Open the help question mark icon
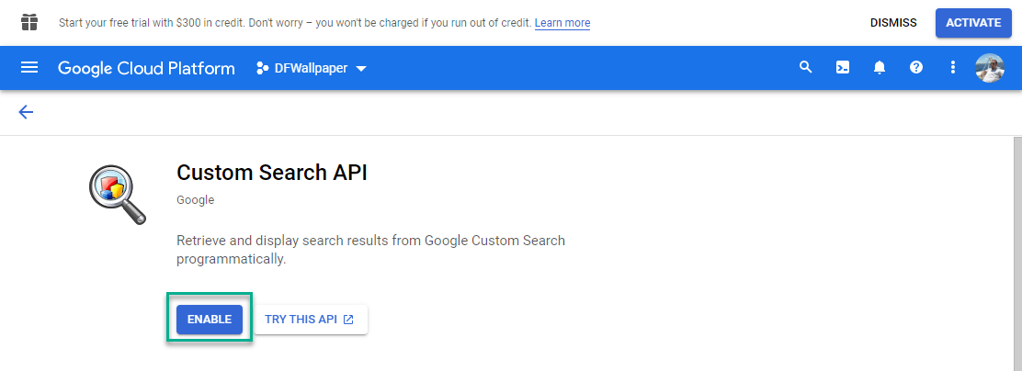The image size is (1022, 371). point(916,67)
